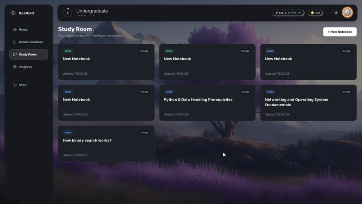Open Networking and Operating System Fundamentals notebook
The width and height of the screenshot is (362, 204).
[309, 103]
